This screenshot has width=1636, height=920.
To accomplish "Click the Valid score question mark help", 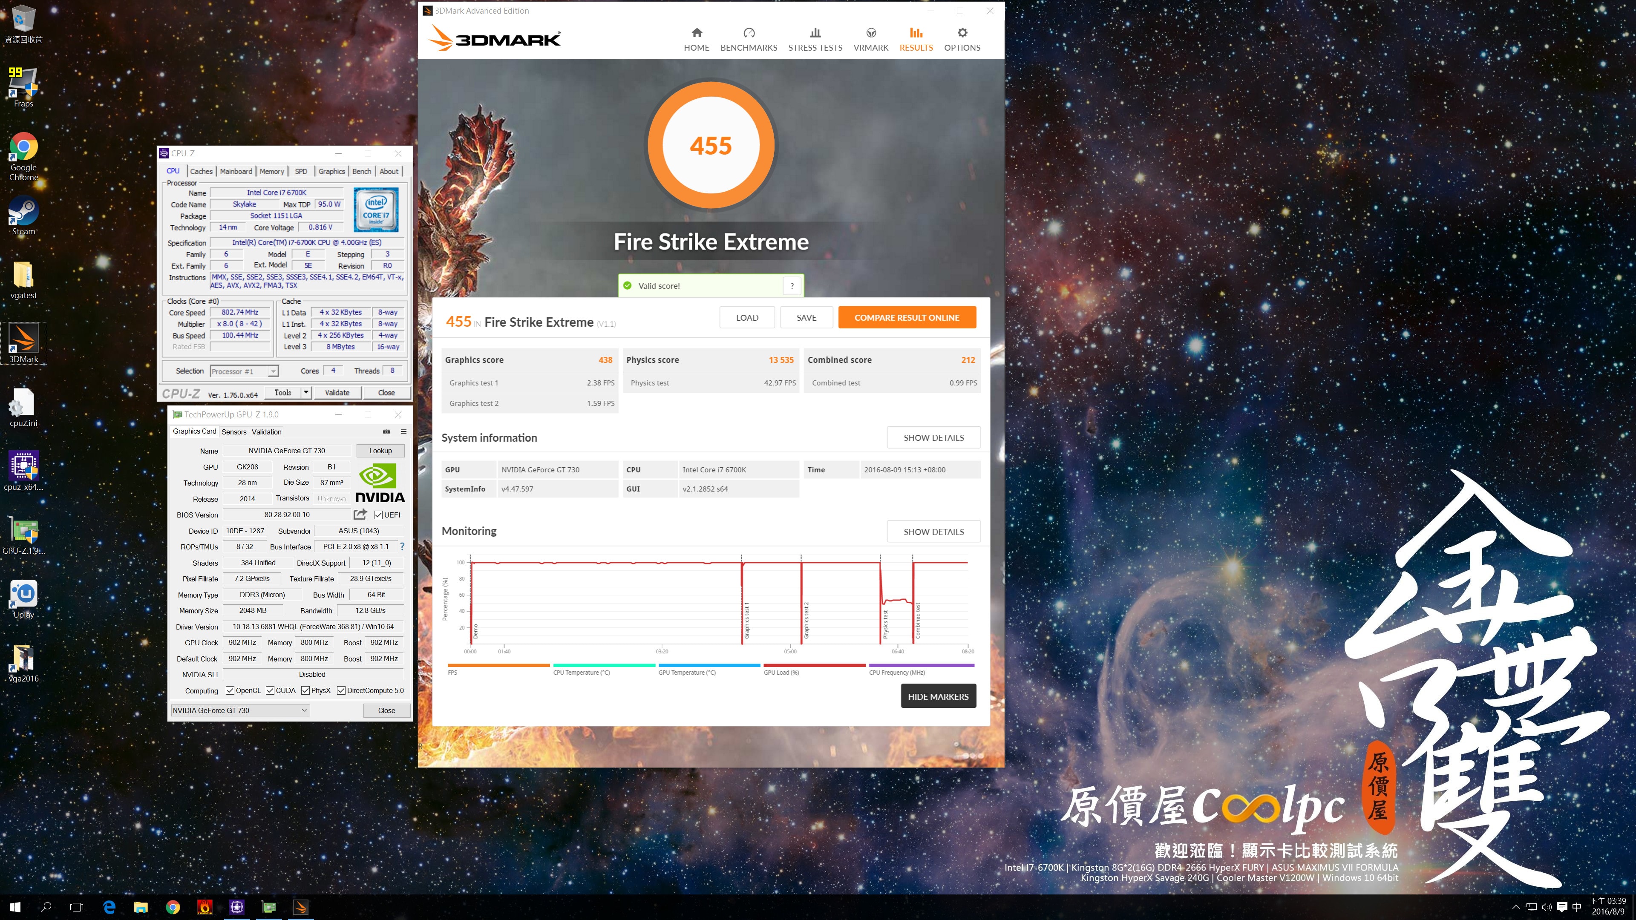I will click(791, 286).
